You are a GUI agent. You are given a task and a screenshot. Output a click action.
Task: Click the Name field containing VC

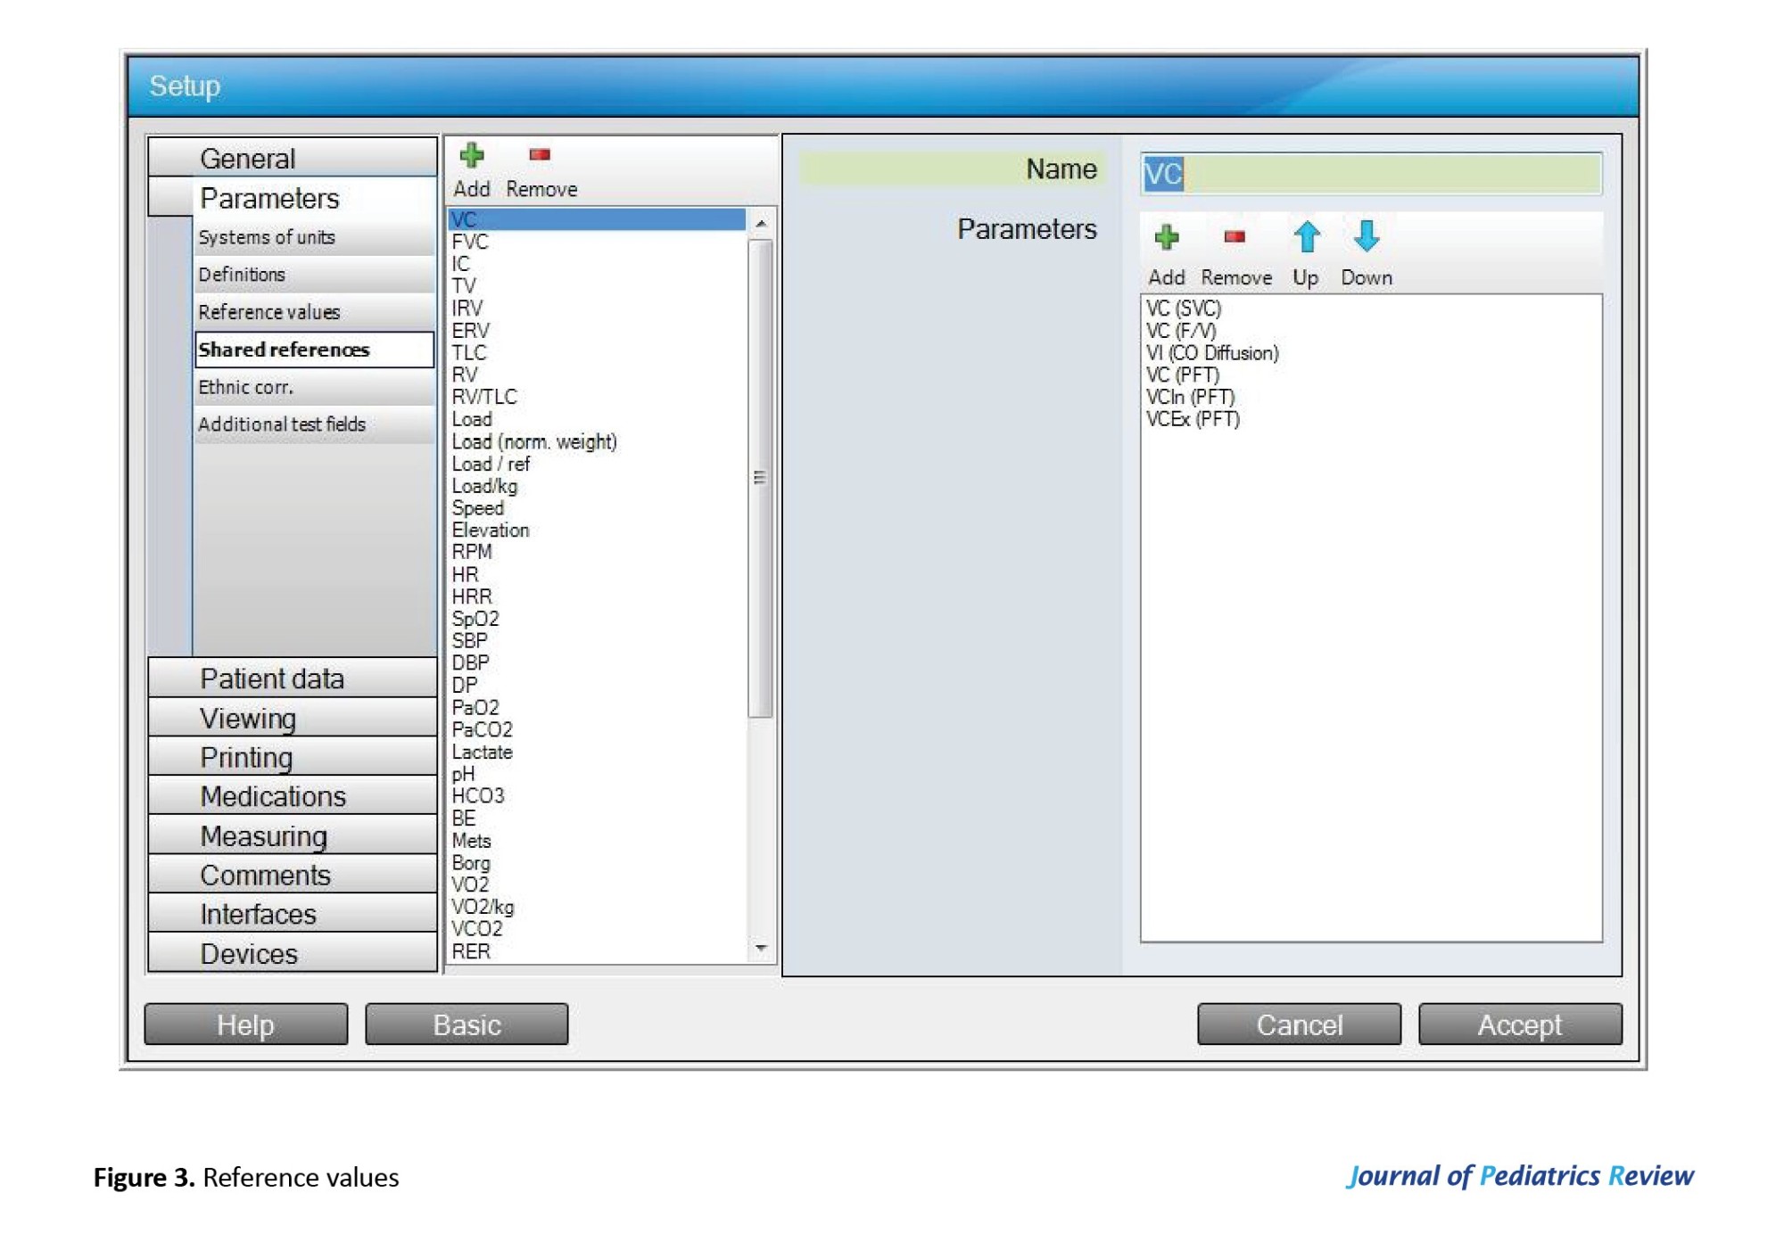pos(1371,174)
